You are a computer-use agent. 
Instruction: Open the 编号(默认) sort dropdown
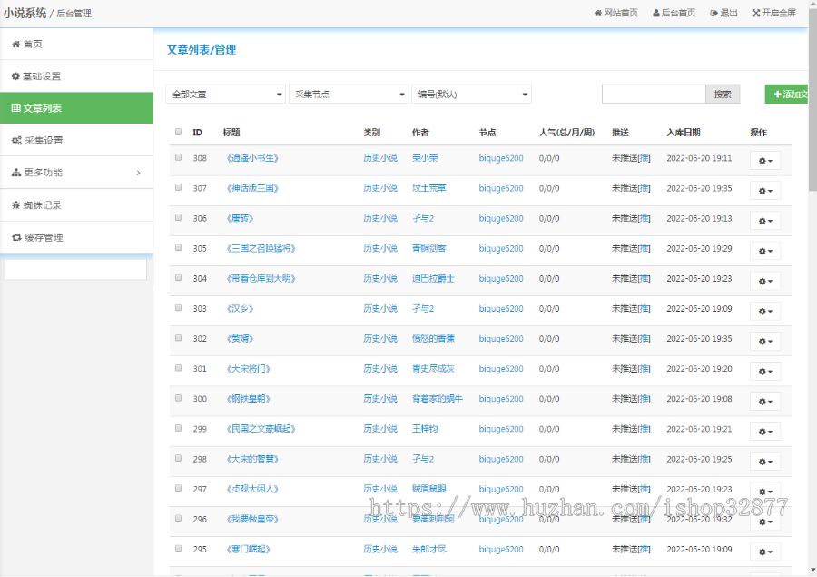471,95
